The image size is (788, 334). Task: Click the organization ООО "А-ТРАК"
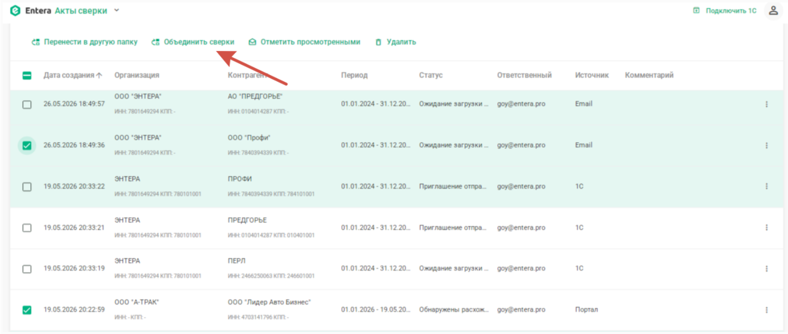click(136, 302)
